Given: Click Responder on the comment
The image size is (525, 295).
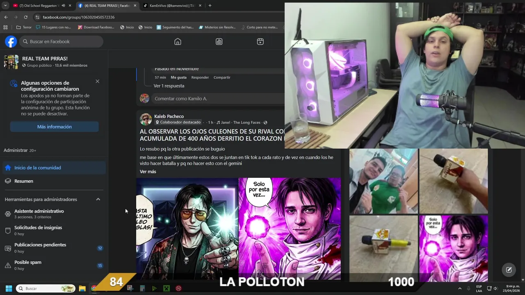Looking at the screenshot, I should click(200, 77).
